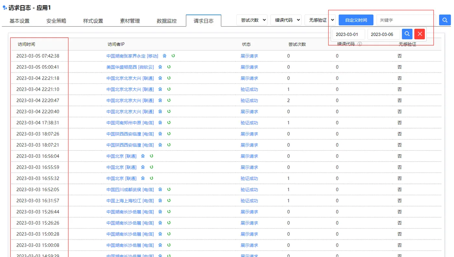The height and width of the screenshot is (257, 454).
Task: Click the info icon beside 错误代码 column header
Action: pyautogui.click(x=360, y=44)
